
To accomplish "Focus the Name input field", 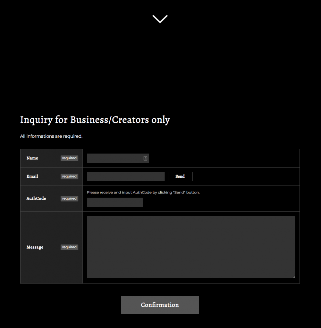I will [x=114, y=158].
